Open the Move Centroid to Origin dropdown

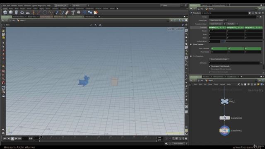click(219, 59)
